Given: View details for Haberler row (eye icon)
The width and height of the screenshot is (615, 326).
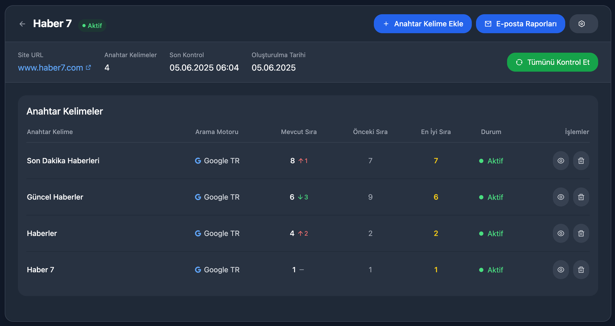Looking at the screenshot, I should [561, 233].
